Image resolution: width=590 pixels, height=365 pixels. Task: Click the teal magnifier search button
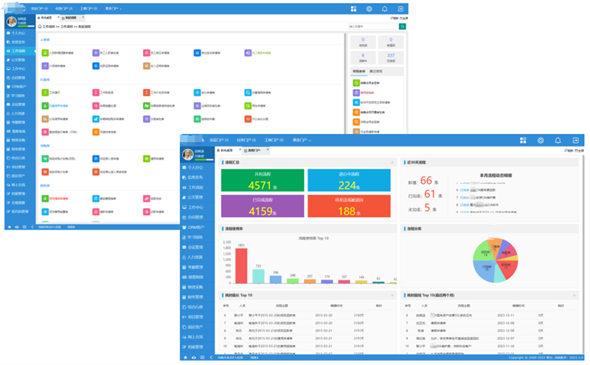coord(402,26)
